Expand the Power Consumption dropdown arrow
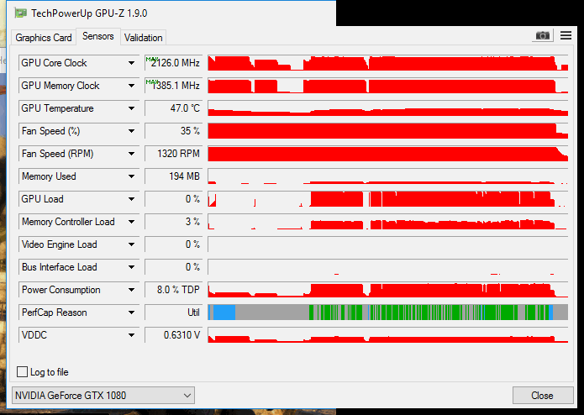The height and width of the screenshot is (415, 584). 131,290
